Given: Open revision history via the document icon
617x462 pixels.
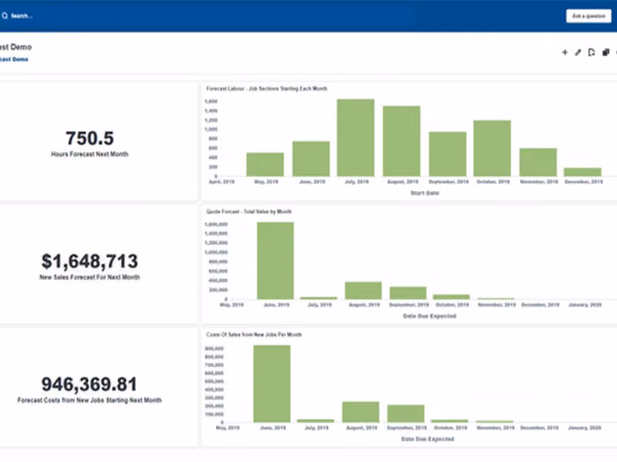Looking at the screenshot, I should 591,52.
